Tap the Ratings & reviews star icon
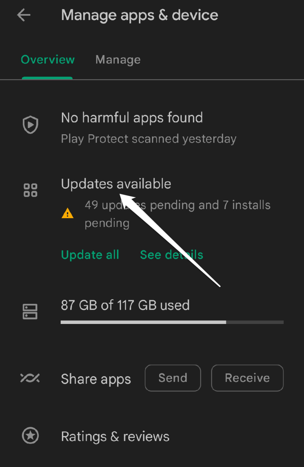Screen dimensions: 304x467 tap(31, 436)
